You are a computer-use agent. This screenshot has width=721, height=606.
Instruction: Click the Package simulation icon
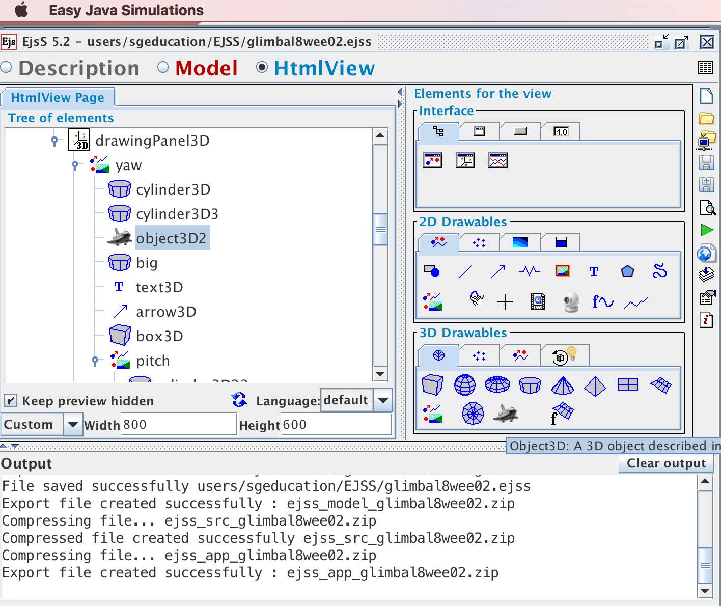tap(707, 274)
